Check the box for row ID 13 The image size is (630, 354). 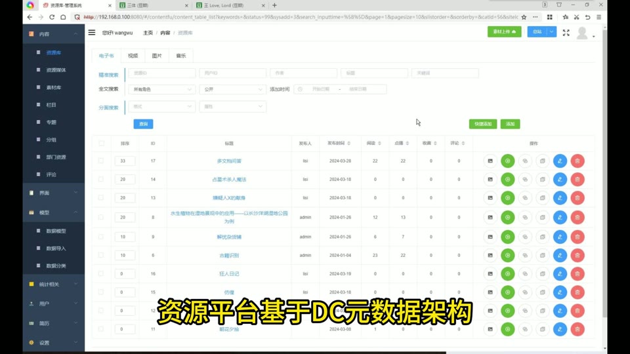coord(101,197)
